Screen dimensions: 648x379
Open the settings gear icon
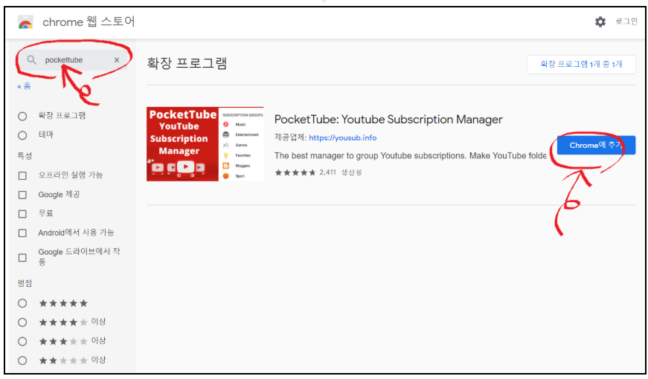600,22
